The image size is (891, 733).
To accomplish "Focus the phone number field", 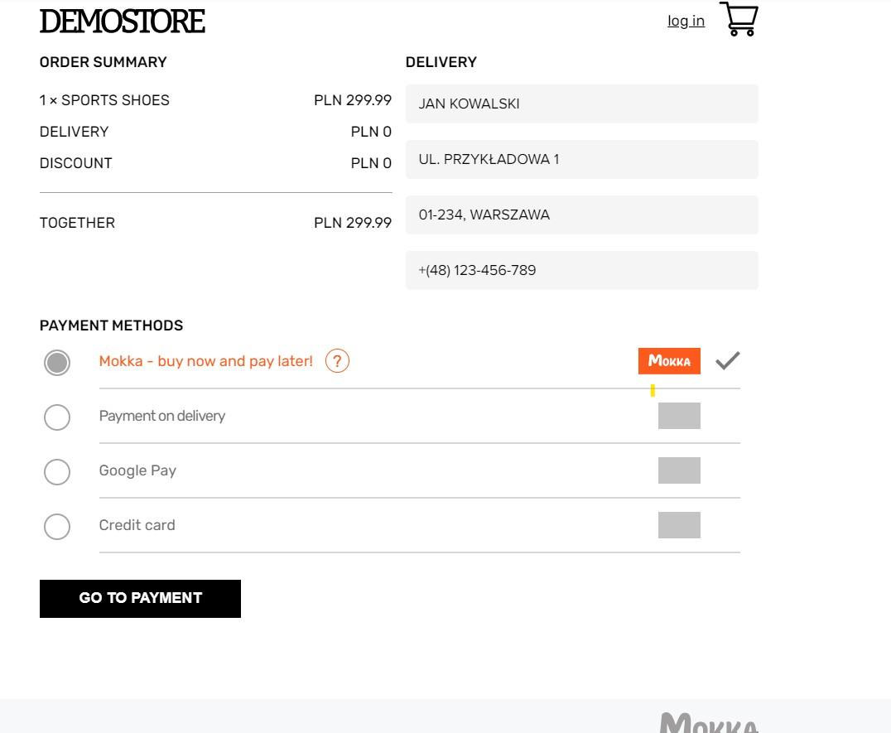I will click(x=581, y=270).
